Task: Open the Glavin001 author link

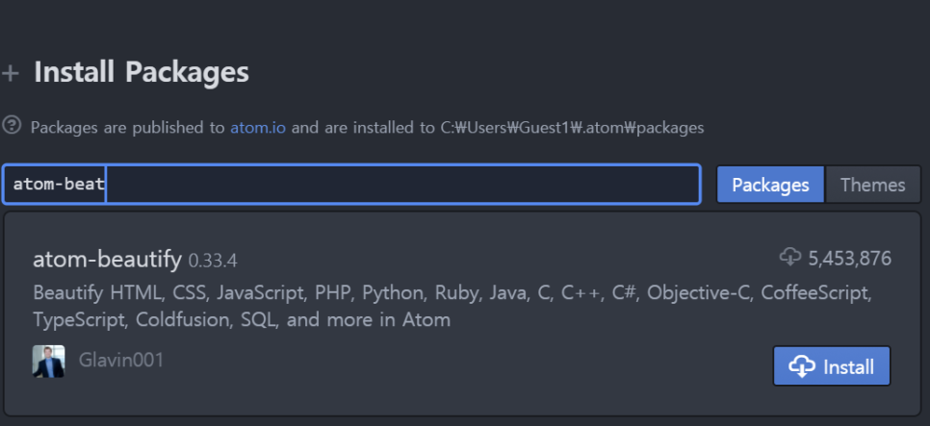Action: (121, 361)
